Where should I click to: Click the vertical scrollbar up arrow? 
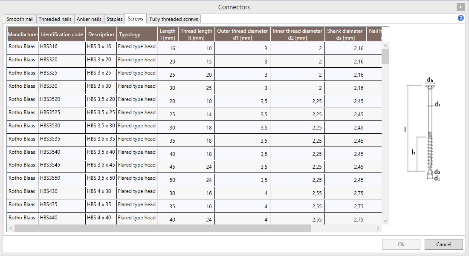tap(385, 46)
